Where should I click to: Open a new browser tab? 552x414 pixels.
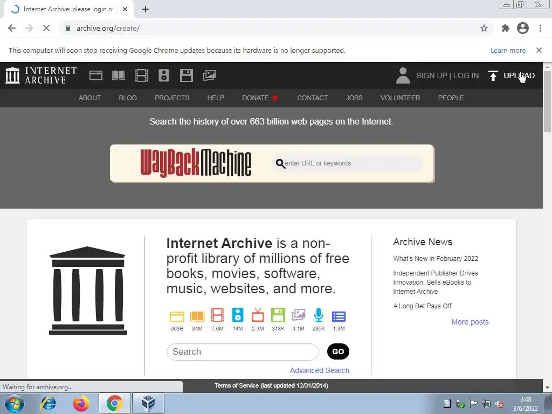(x=146, y=10)
